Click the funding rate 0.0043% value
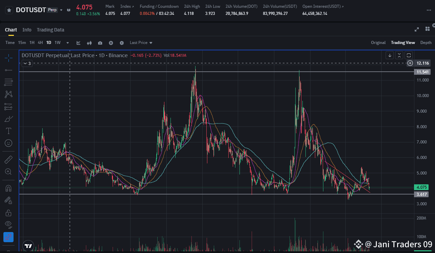The height and width of the screenshot is (253, 435). [x=147, y=14]
